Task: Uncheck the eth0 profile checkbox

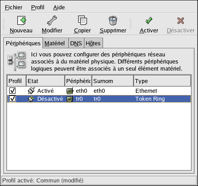Action: point(12,91)
